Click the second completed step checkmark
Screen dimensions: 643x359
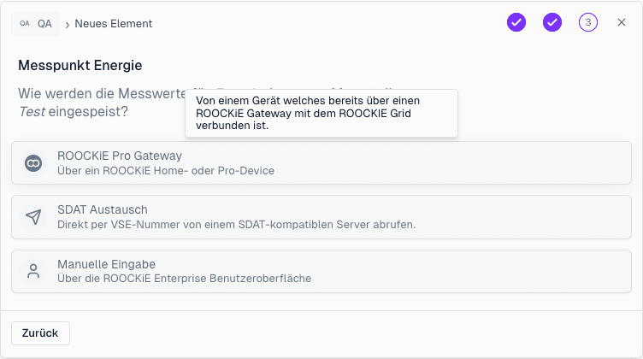tap(552, 23)
